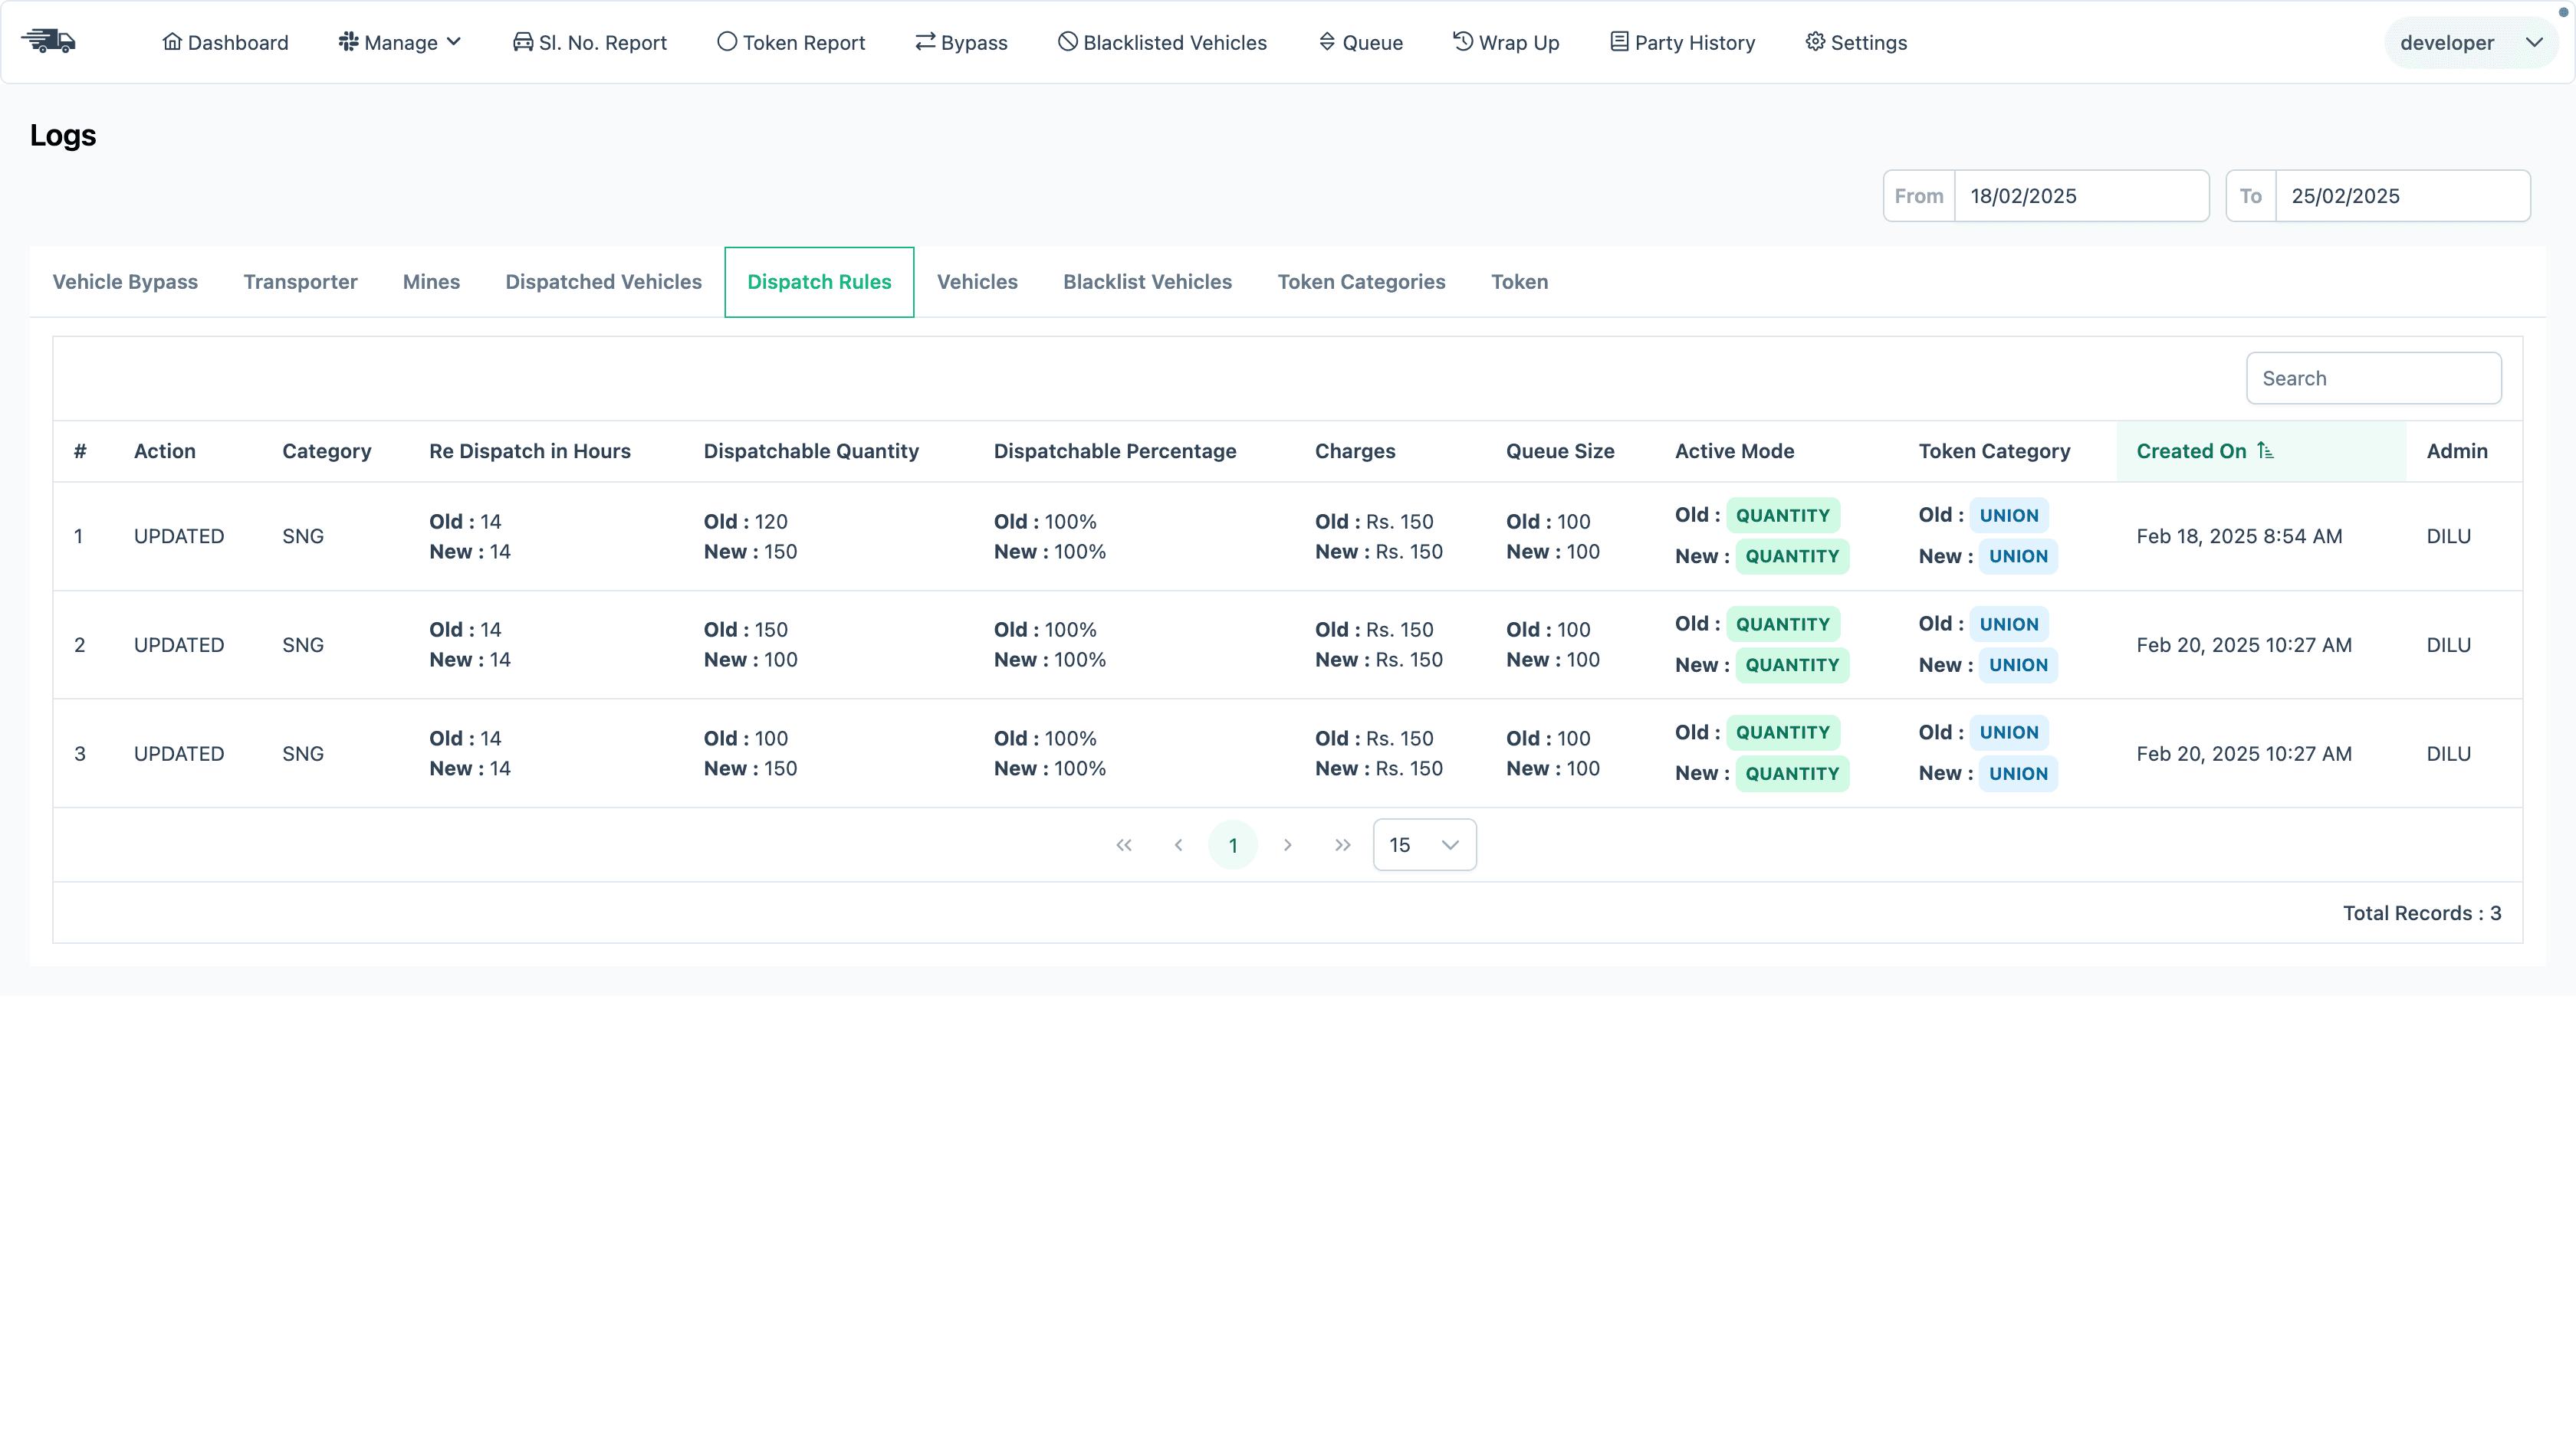This screenshot has height=1448, width=2576.
Task: Click the truck logo in the navbar
Action: pos(49,41)
